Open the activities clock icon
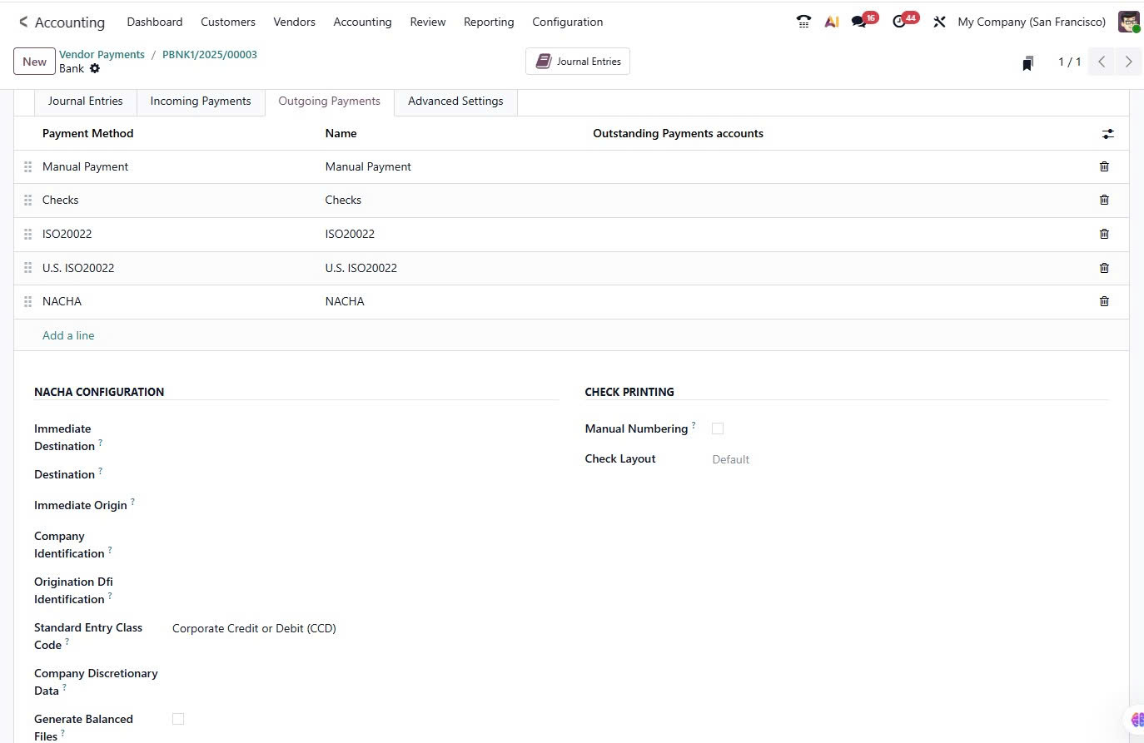The width and height of the screenshot is (1144, 743). click(x=898, y=22)
